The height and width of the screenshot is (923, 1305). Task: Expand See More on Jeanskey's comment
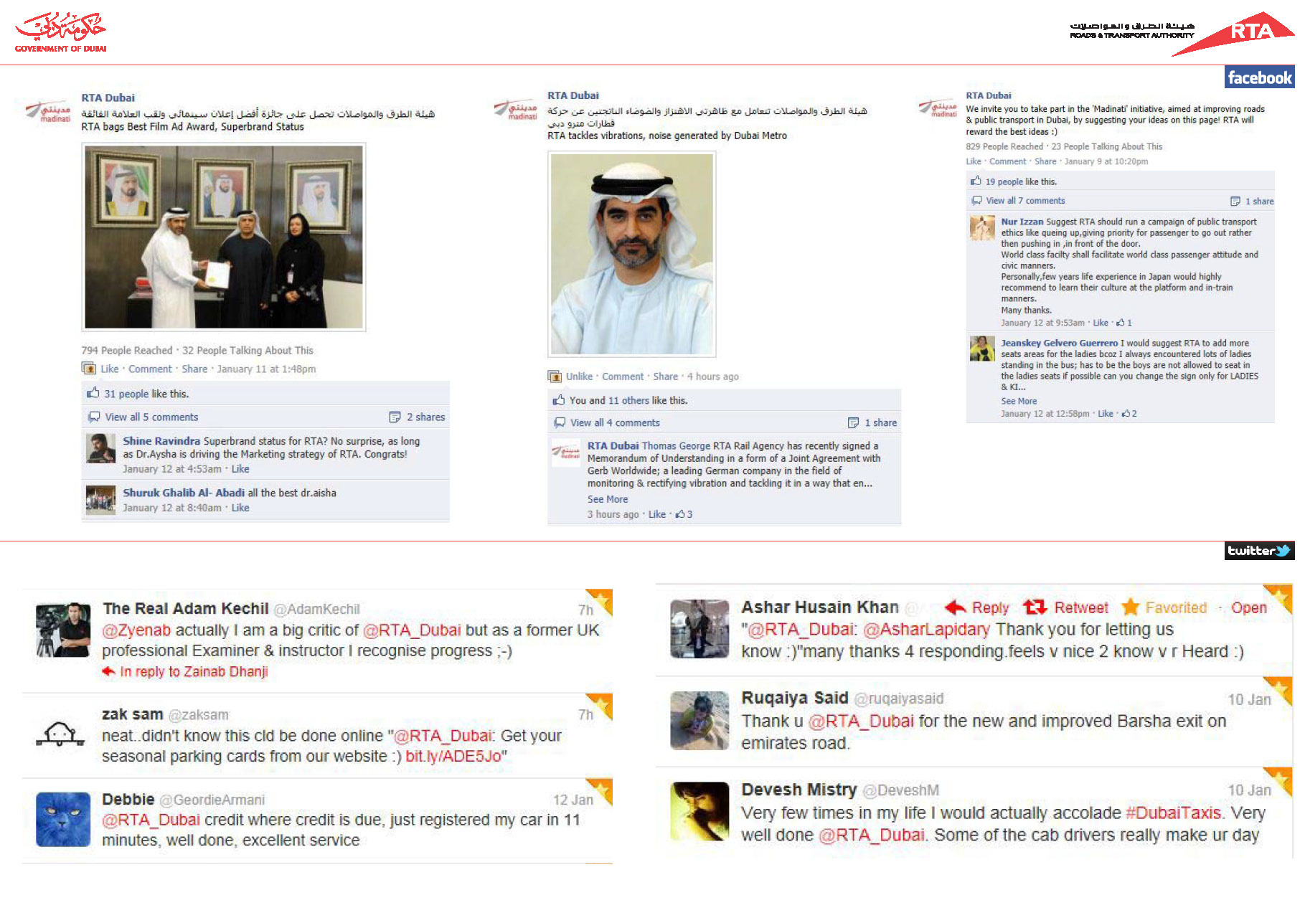click(1019, 402)
